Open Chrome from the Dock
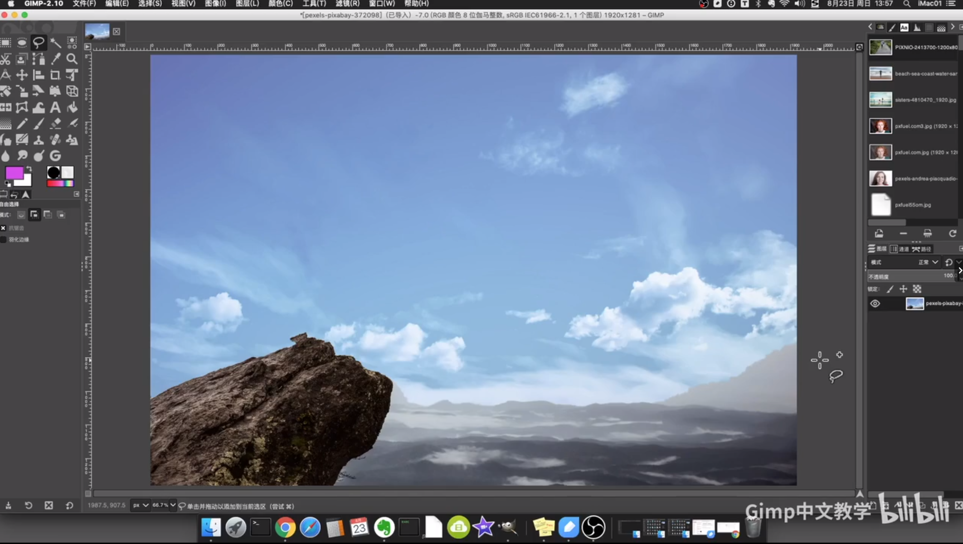The height and width of the screenshot is (544, 963). pyautogui.click(x=285, y=528)
